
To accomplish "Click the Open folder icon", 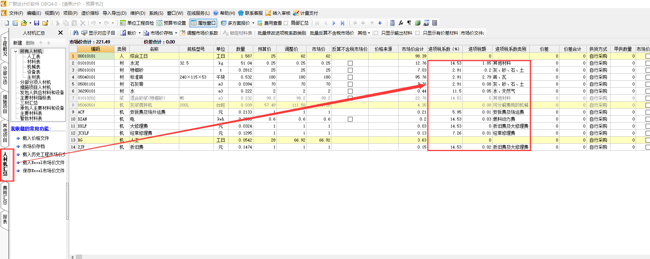I will click(24, 23).
